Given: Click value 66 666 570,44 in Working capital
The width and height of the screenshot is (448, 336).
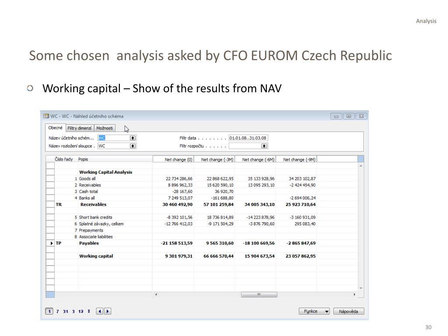Looking at the screenshot, I should 219,256.
